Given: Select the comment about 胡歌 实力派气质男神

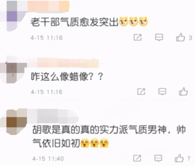Looking at the screenshot, I should tap(109, 136).
